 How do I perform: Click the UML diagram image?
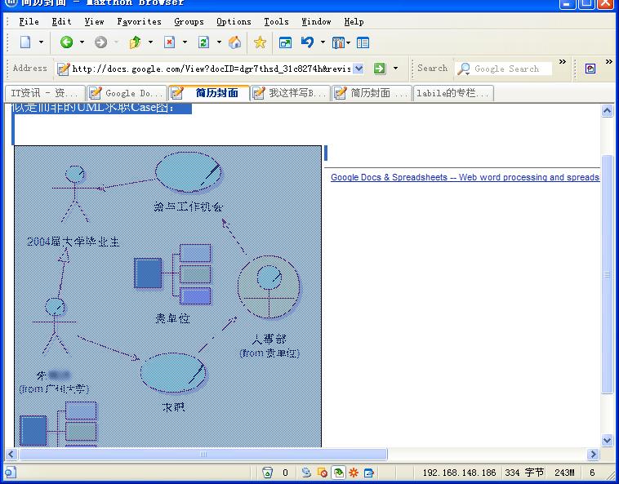pos(167,296)
